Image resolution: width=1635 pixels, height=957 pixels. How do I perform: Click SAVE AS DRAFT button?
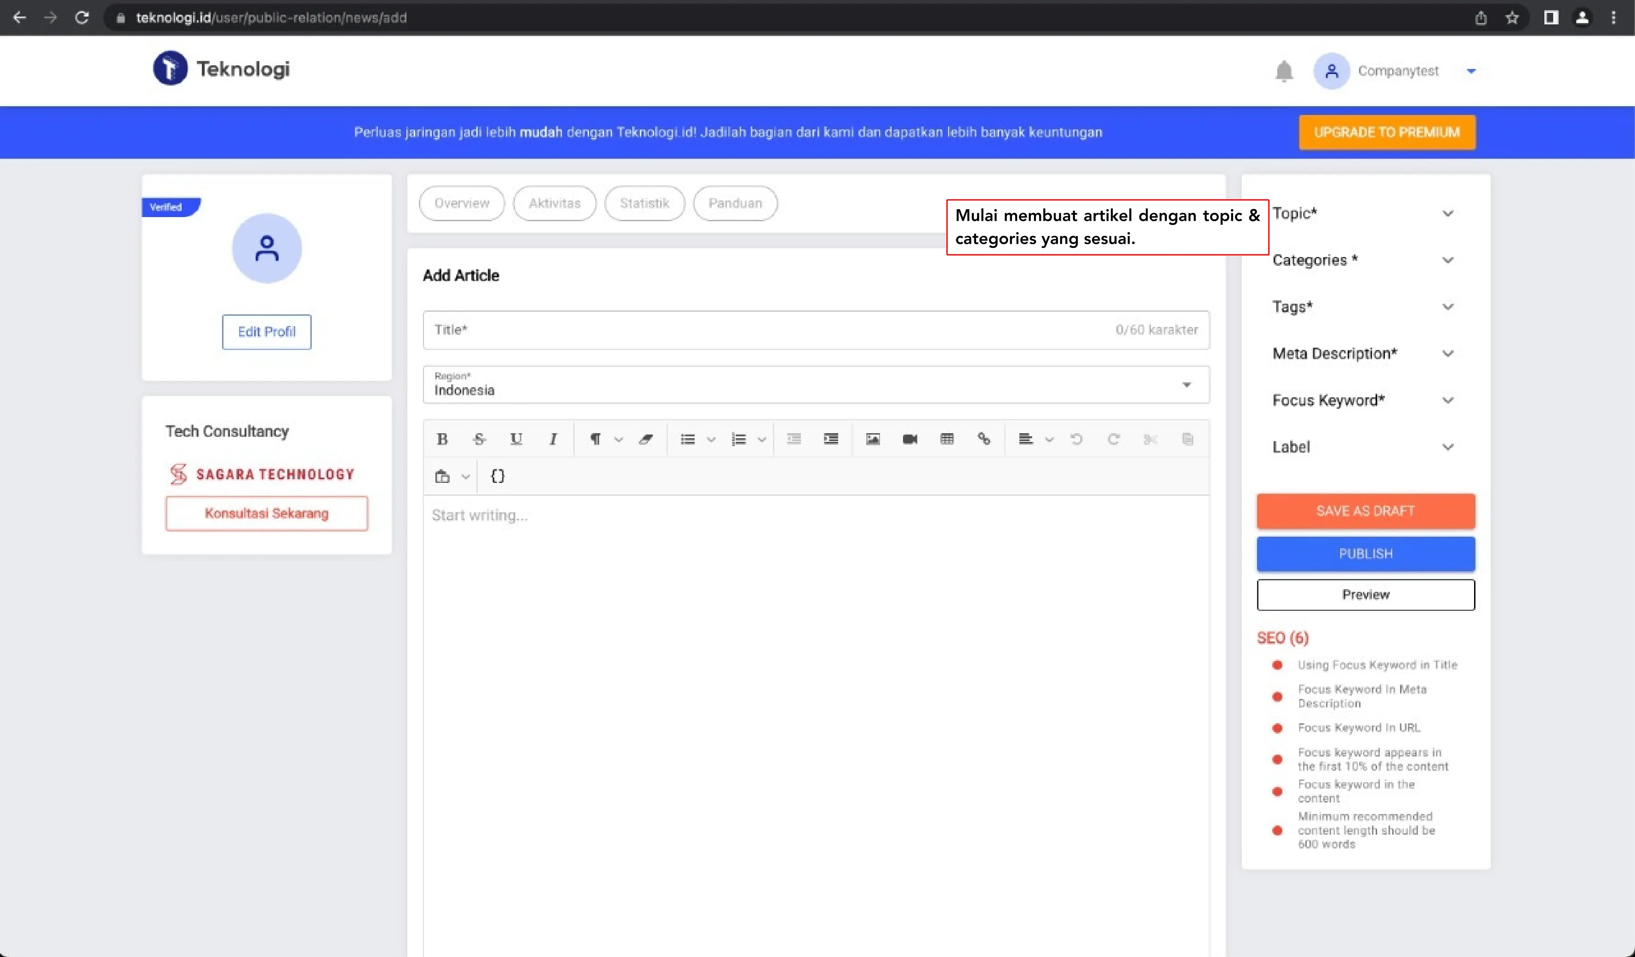click(1365, 510)
